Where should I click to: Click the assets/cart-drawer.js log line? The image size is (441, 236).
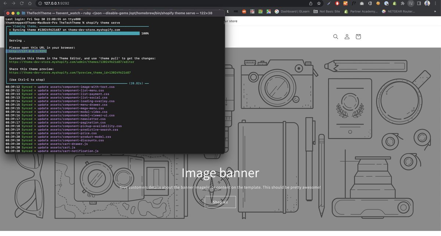click(47, 144)
